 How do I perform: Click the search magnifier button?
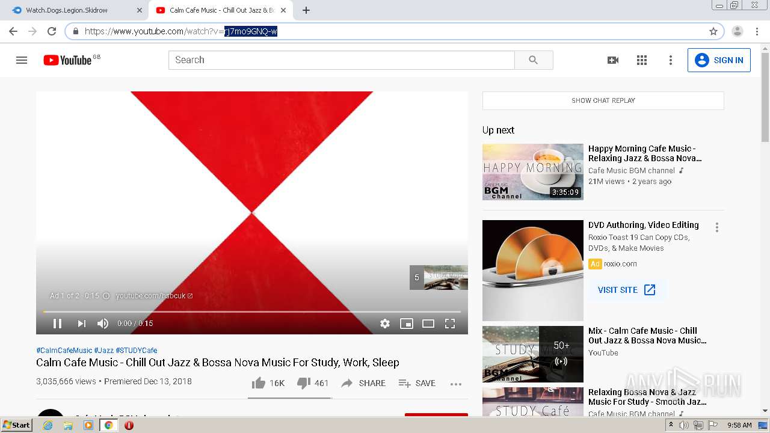tap(534, 60)
